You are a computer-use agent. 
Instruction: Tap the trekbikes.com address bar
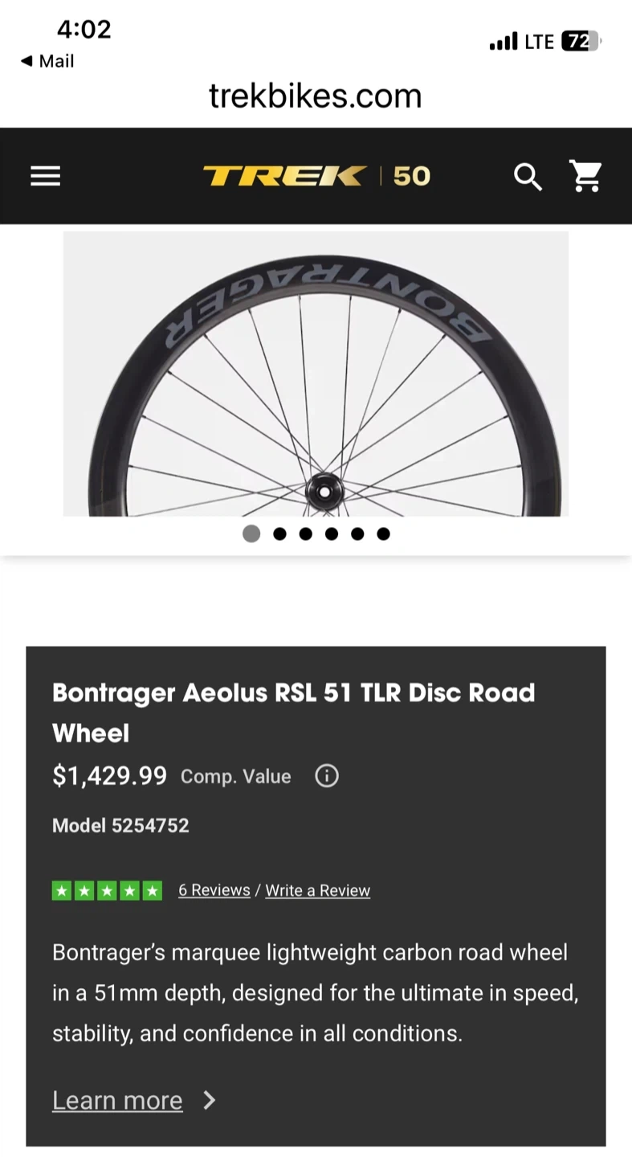click(315, 96)
